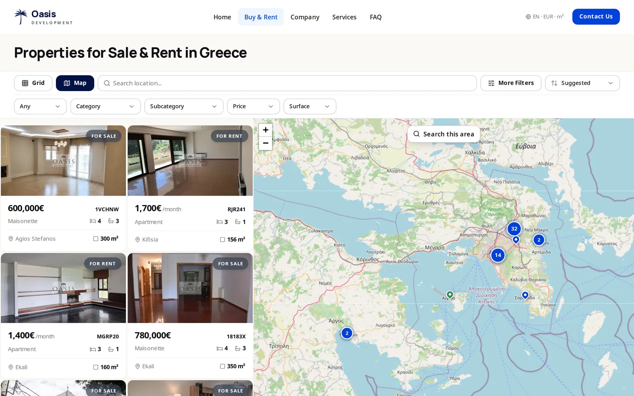Image resolution: width=634 pixels, height=396 pixels.
Task: Open the Suggested sort dropdown
Action: point(582,83)
